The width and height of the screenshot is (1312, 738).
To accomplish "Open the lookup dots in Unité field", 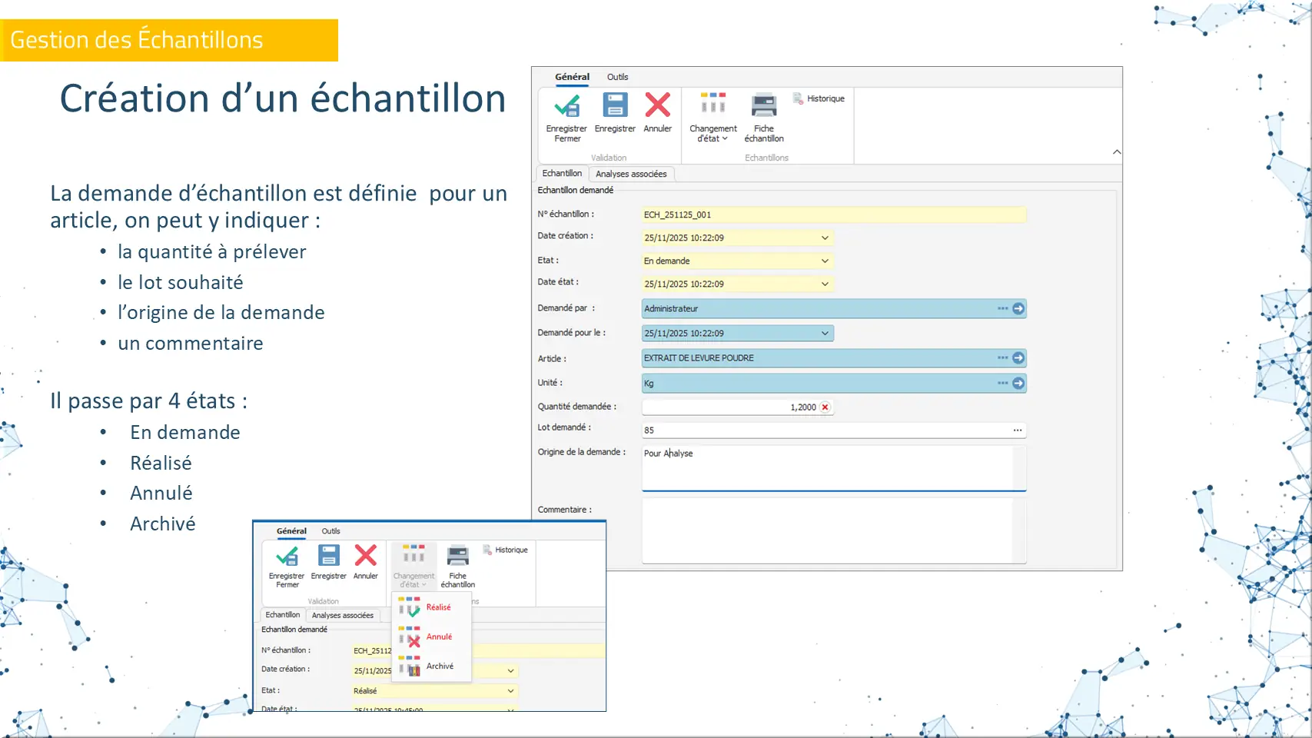I will coord(1002,383).
